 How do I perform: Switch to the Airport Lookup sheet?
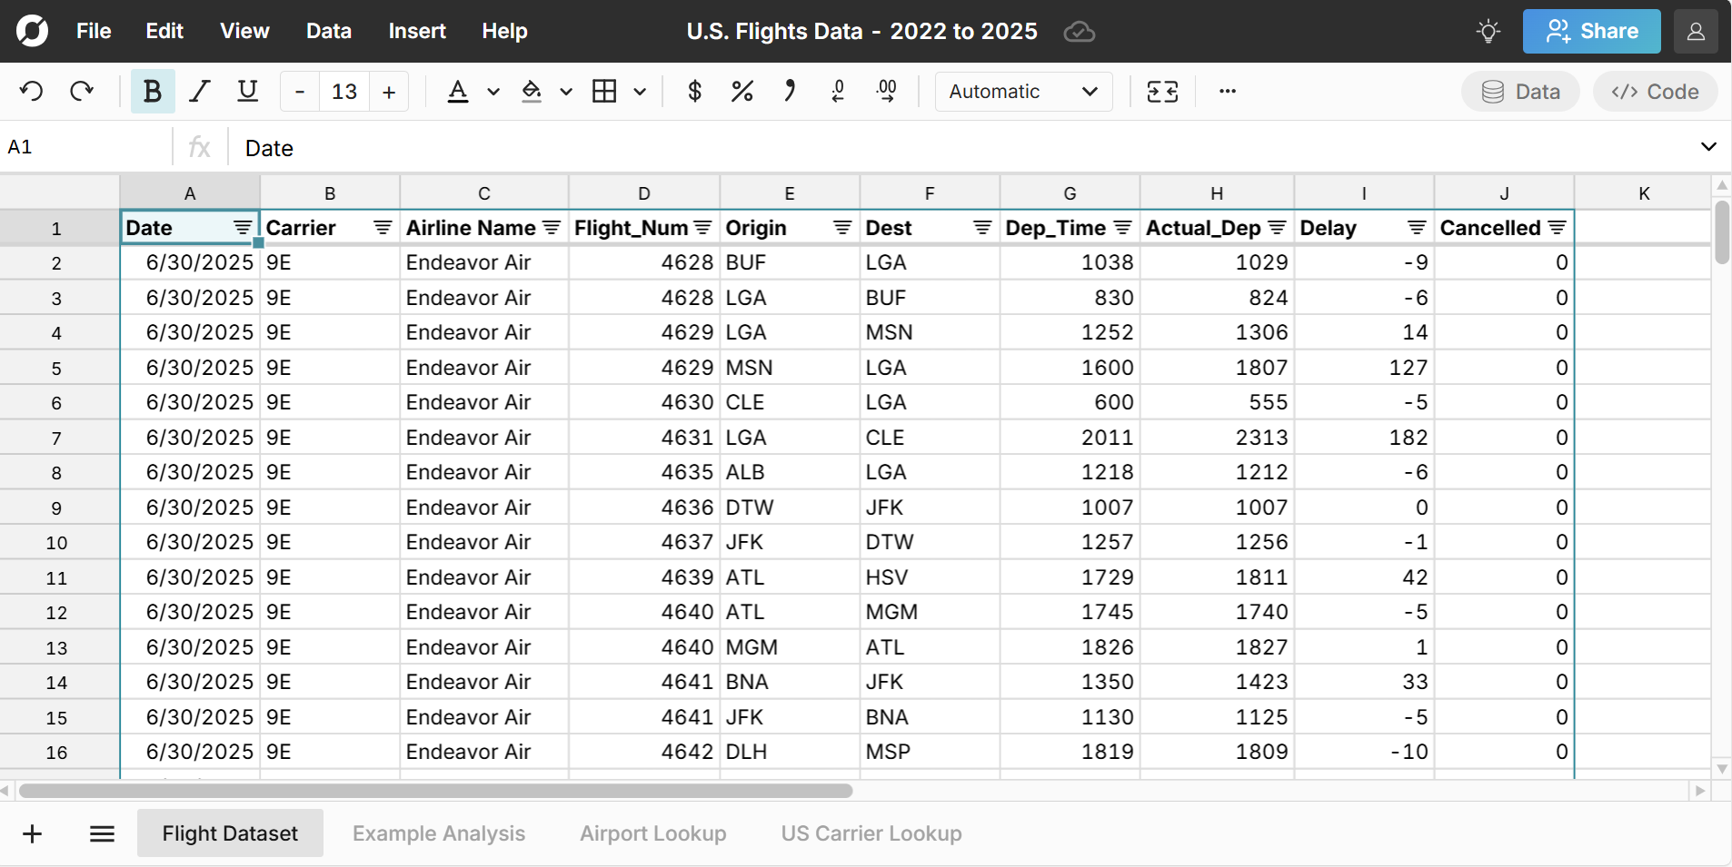[x=652, y=833]
